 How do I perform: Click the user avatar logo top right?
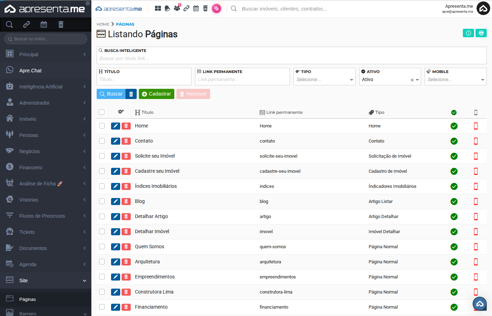(x=483, y=8)
